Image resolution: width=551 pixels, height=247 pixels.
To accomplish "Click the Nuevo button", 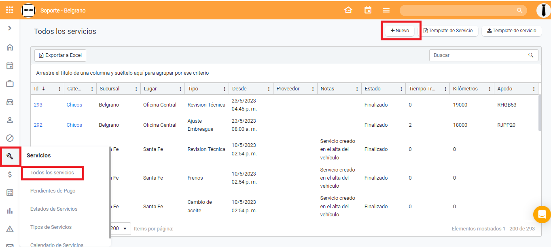I will (400, 31).
